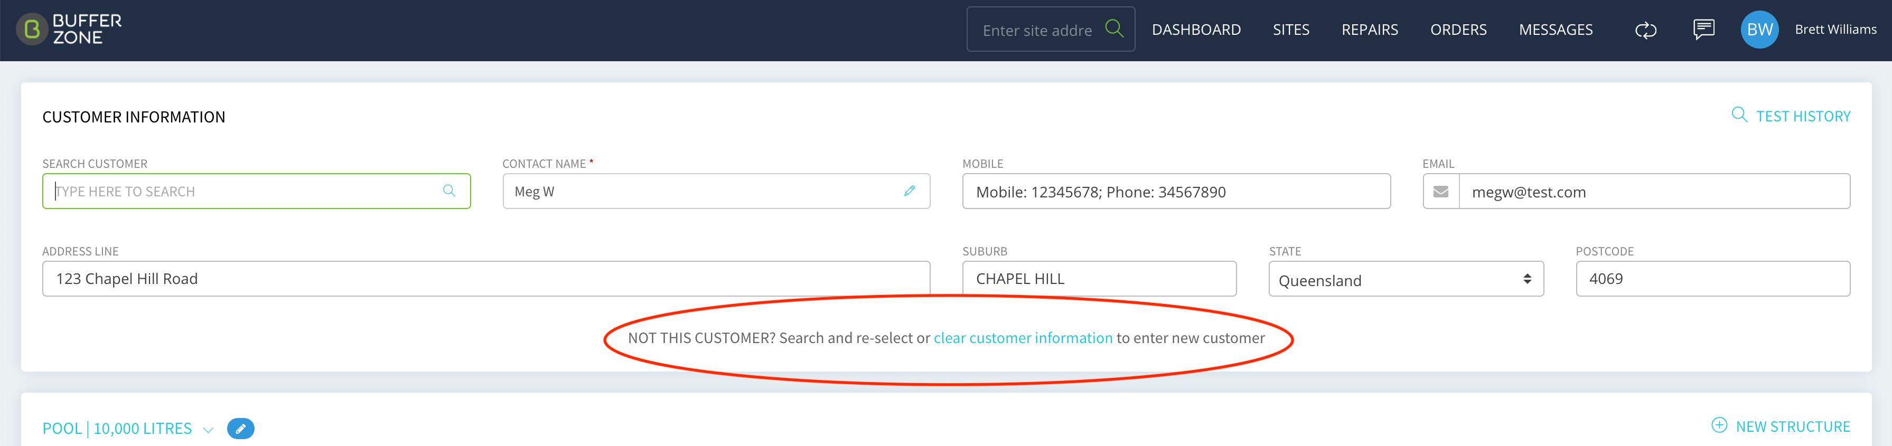Click the BW user avatar
The image size is (1892, 446).
coord(1759,30)
